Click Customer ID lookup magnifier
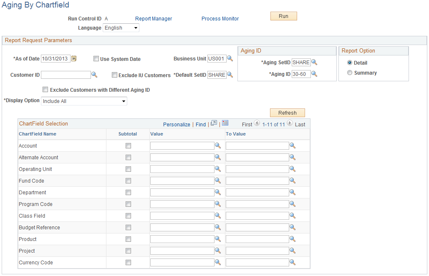This screenshot has width=429, height=276. (x=94, y=75)
